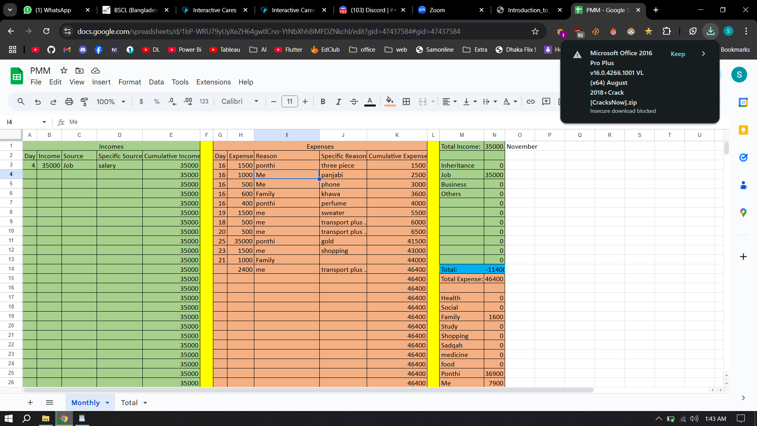
Task: Click the insert comment icon
Action: pyautogui.click(x=546, y=102)
